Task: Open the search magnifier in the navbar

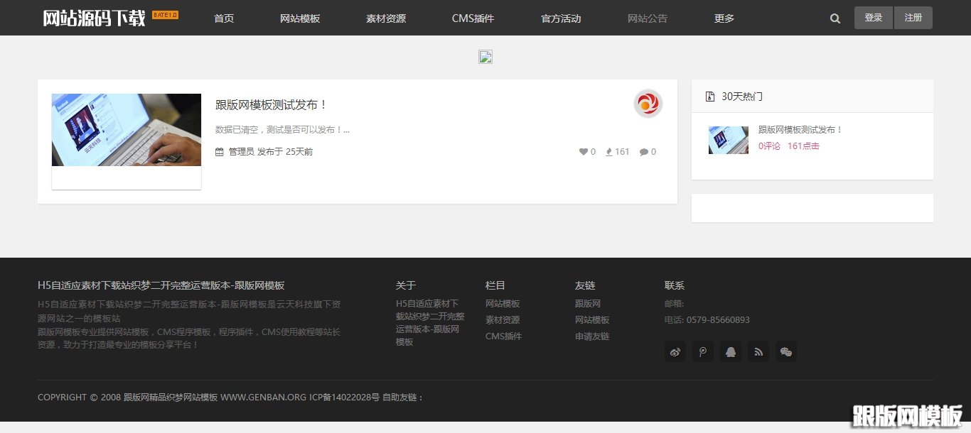Action: tap(835, 18)
